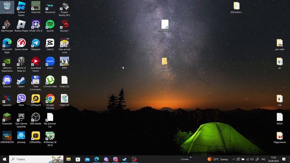Open the Підручники folder
Image resolution: width=290 pixels, height=163 pixels.
(280, 137)
